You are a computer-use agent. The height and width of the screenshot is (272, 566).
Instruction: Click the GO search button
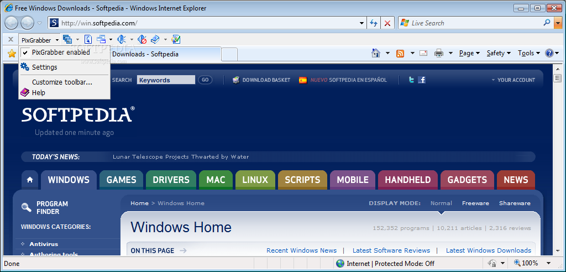click(x=205, y=80)
